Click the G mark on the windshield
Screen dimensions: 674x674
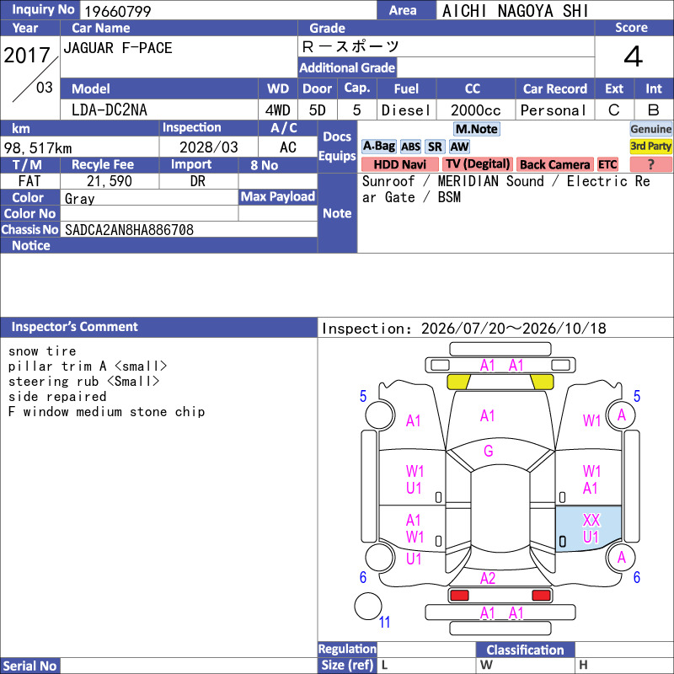[489, 451]
